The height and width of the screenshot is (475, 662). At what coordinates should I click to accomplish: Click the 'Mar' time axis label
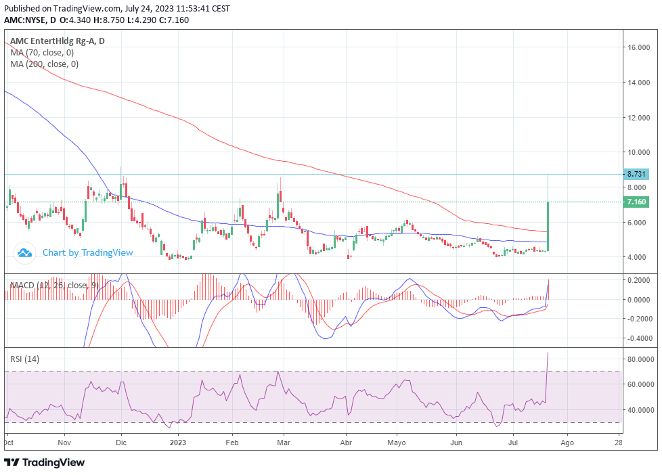[284, 443]
